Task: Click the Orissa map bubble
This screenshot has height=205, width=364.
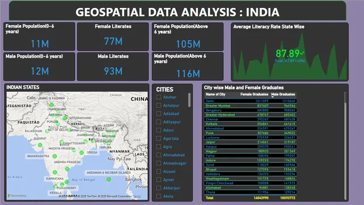Action: [x=81, y=153]
